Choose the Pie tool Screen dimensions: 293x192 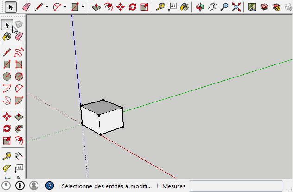pos(19,100)
